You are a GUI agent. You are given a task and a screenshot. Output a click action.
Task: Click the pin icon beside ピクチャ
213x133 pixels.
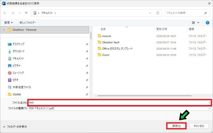click(x=87, y=66)
